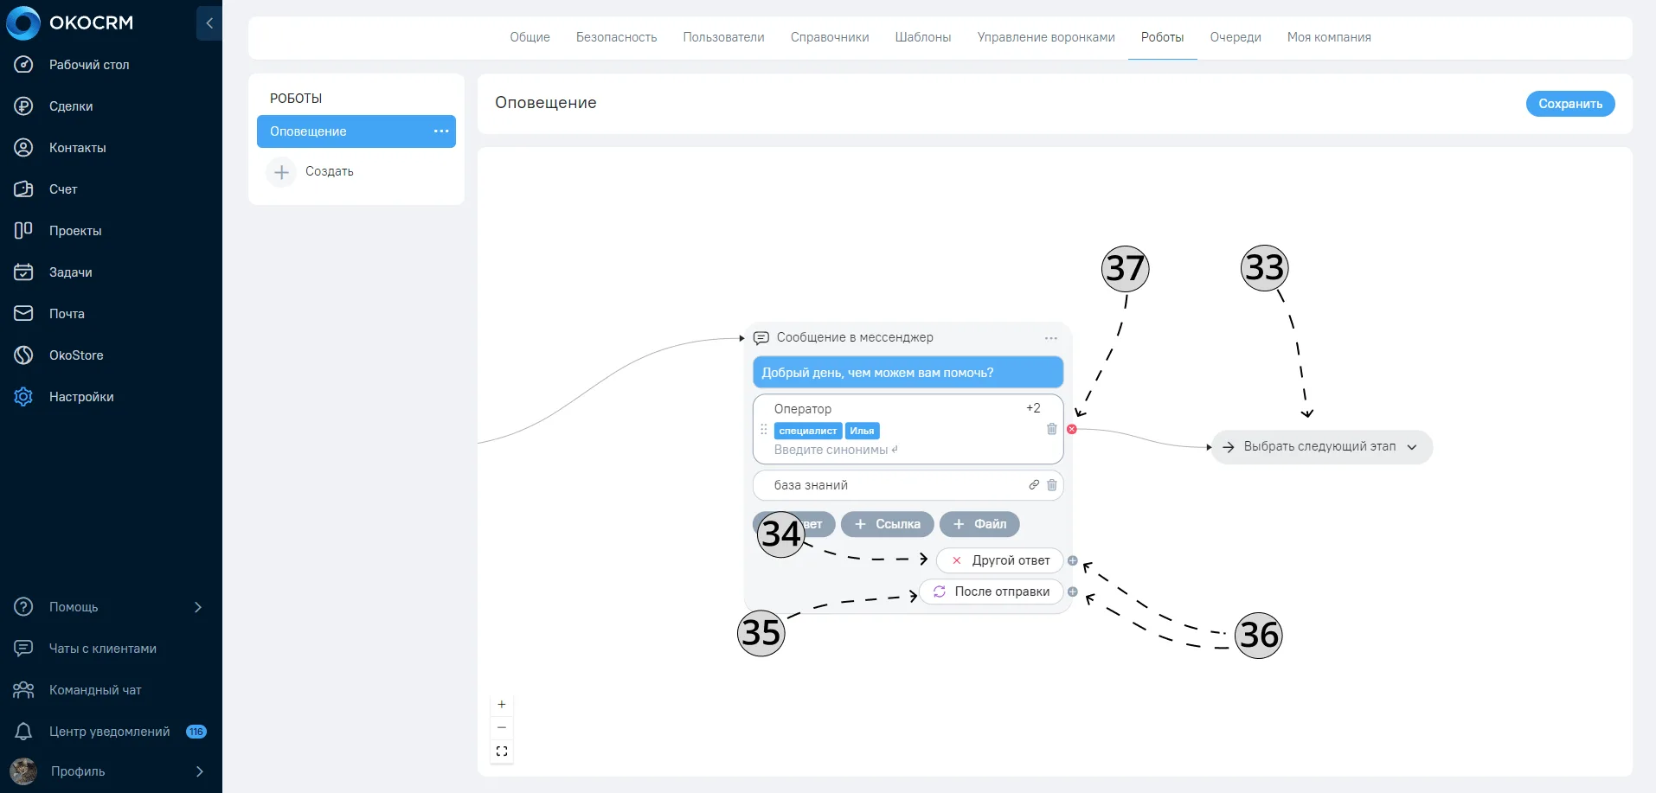Collapse the left sidebar arrow
1656x793 pixels.
[209, 23]
